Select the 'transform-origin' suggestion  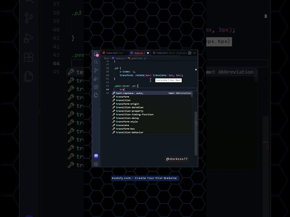point(152,104)
